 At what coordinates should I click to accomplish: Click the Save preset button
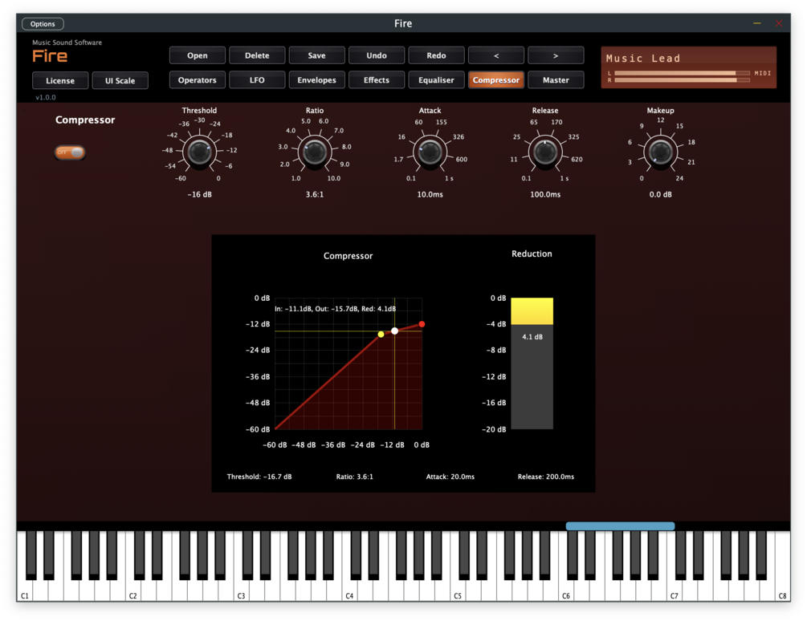(x=316, y=55)
